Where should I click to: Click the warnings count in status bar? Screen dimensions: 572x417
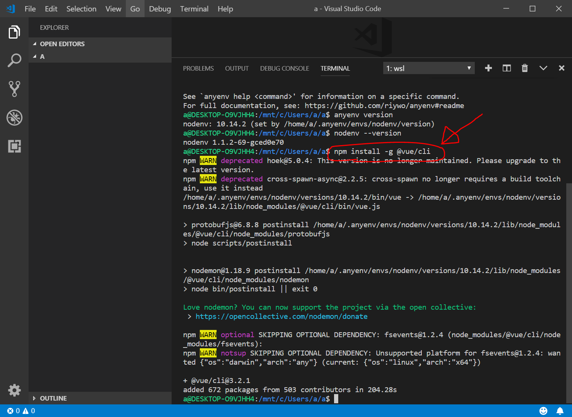click(29, 411)
